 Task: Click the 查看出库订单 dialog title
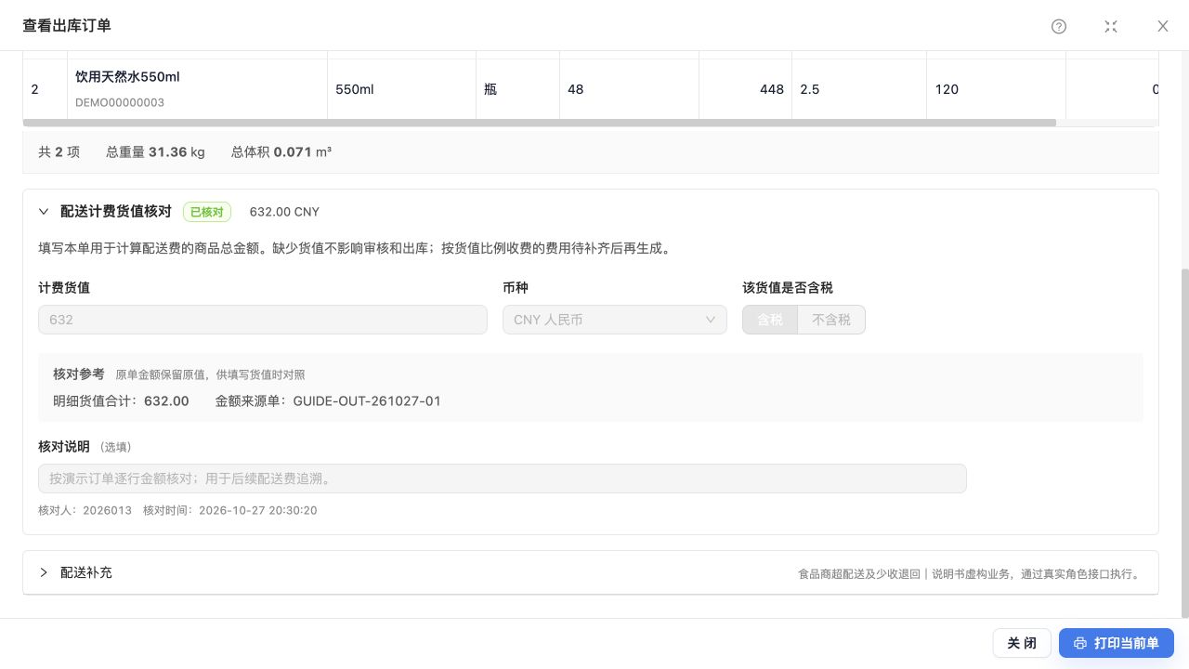pos(67,26)
